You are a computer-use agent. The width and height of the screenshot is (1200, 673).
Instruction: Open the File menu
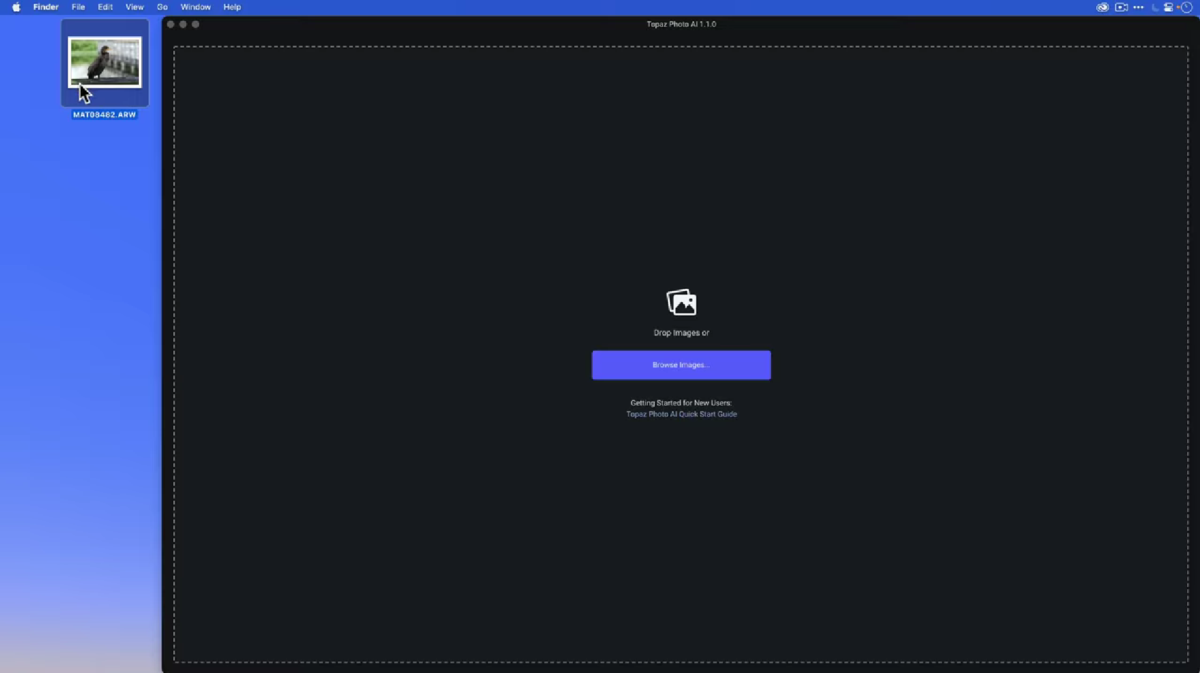(x=78, y=7)
